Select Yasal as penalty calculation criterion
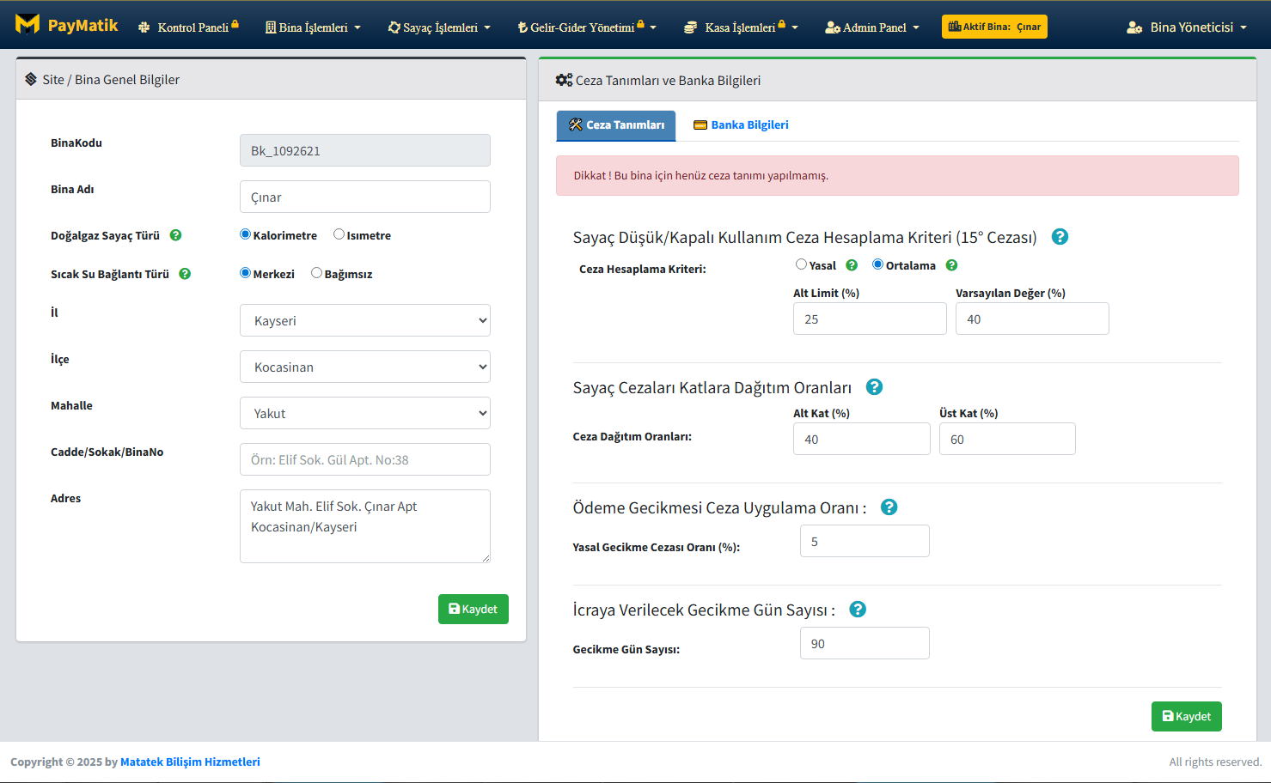The width and height of the screenshot is (1271, 783). pos(801,264)
